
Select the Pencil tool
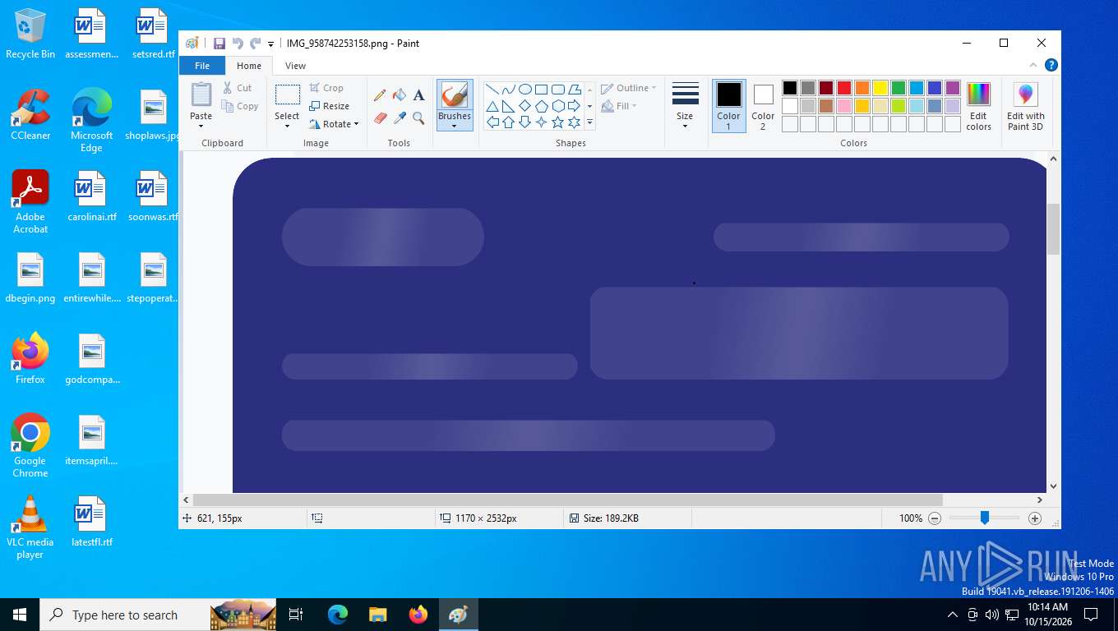coord(380,95)
